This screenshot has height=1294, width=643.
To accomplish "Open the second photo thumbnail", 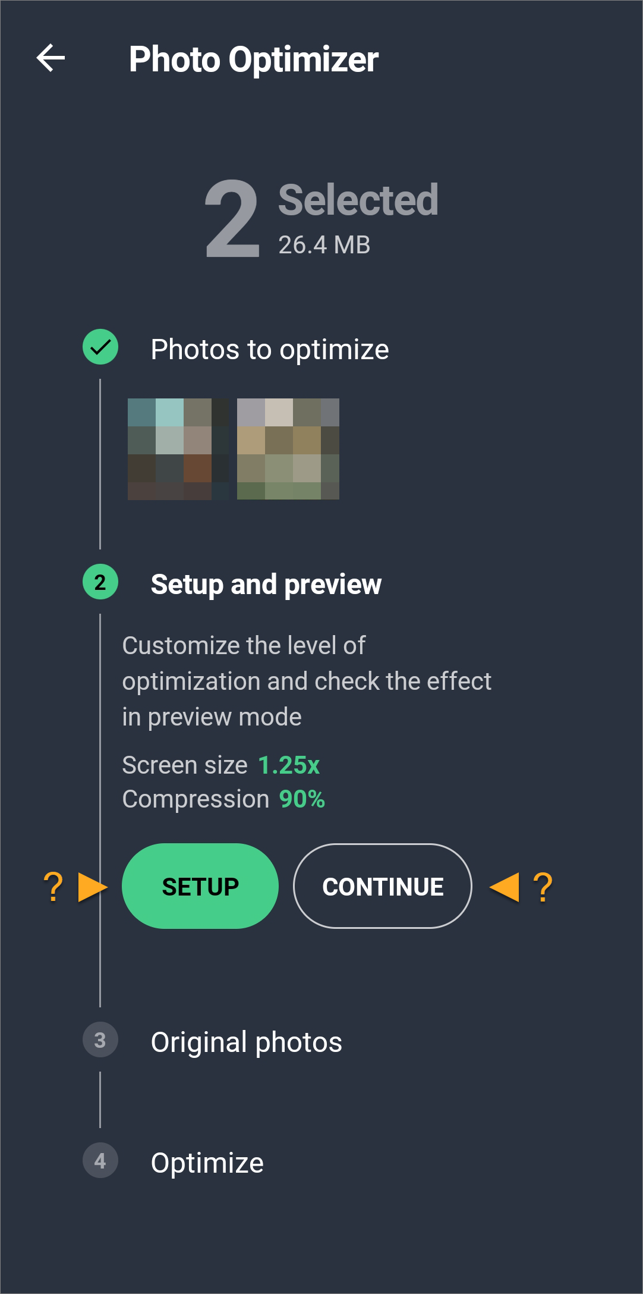I will [x=288, y=449].
